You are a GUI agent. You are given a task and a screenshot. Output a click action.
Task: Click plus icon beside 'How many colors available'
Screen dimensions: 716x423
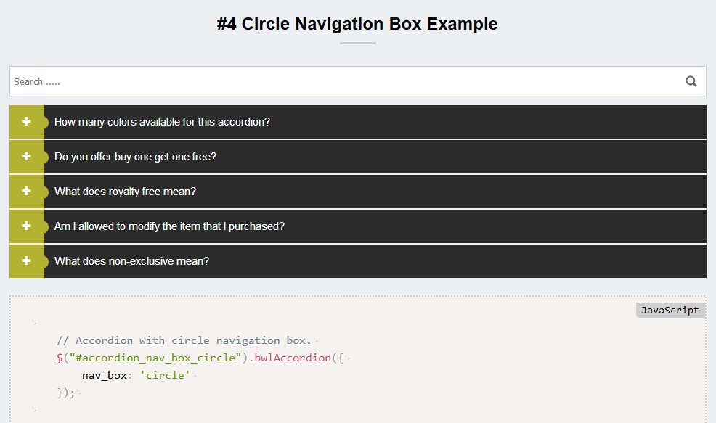click(27, 122)
